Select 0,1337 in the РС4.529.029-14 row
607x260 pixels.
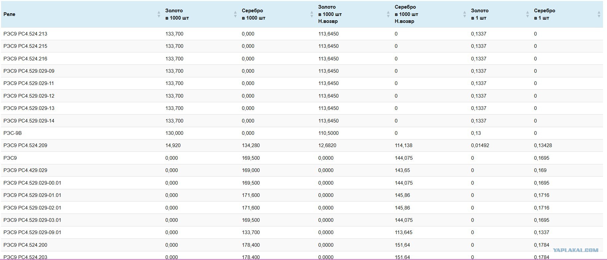coord(478,121)
